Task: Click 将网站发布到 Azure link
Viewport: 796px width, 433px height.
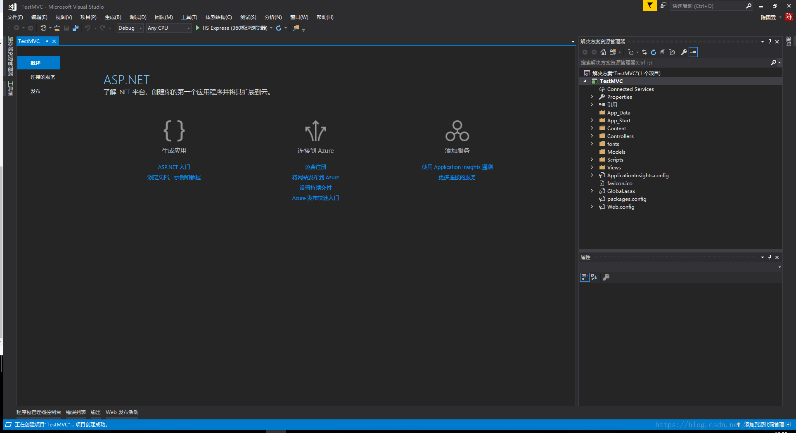Action: click(x=315, y=177)
